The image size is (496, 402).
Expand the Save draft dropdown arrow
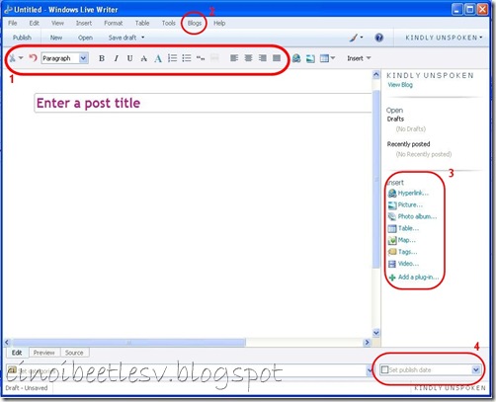(143, 38)
